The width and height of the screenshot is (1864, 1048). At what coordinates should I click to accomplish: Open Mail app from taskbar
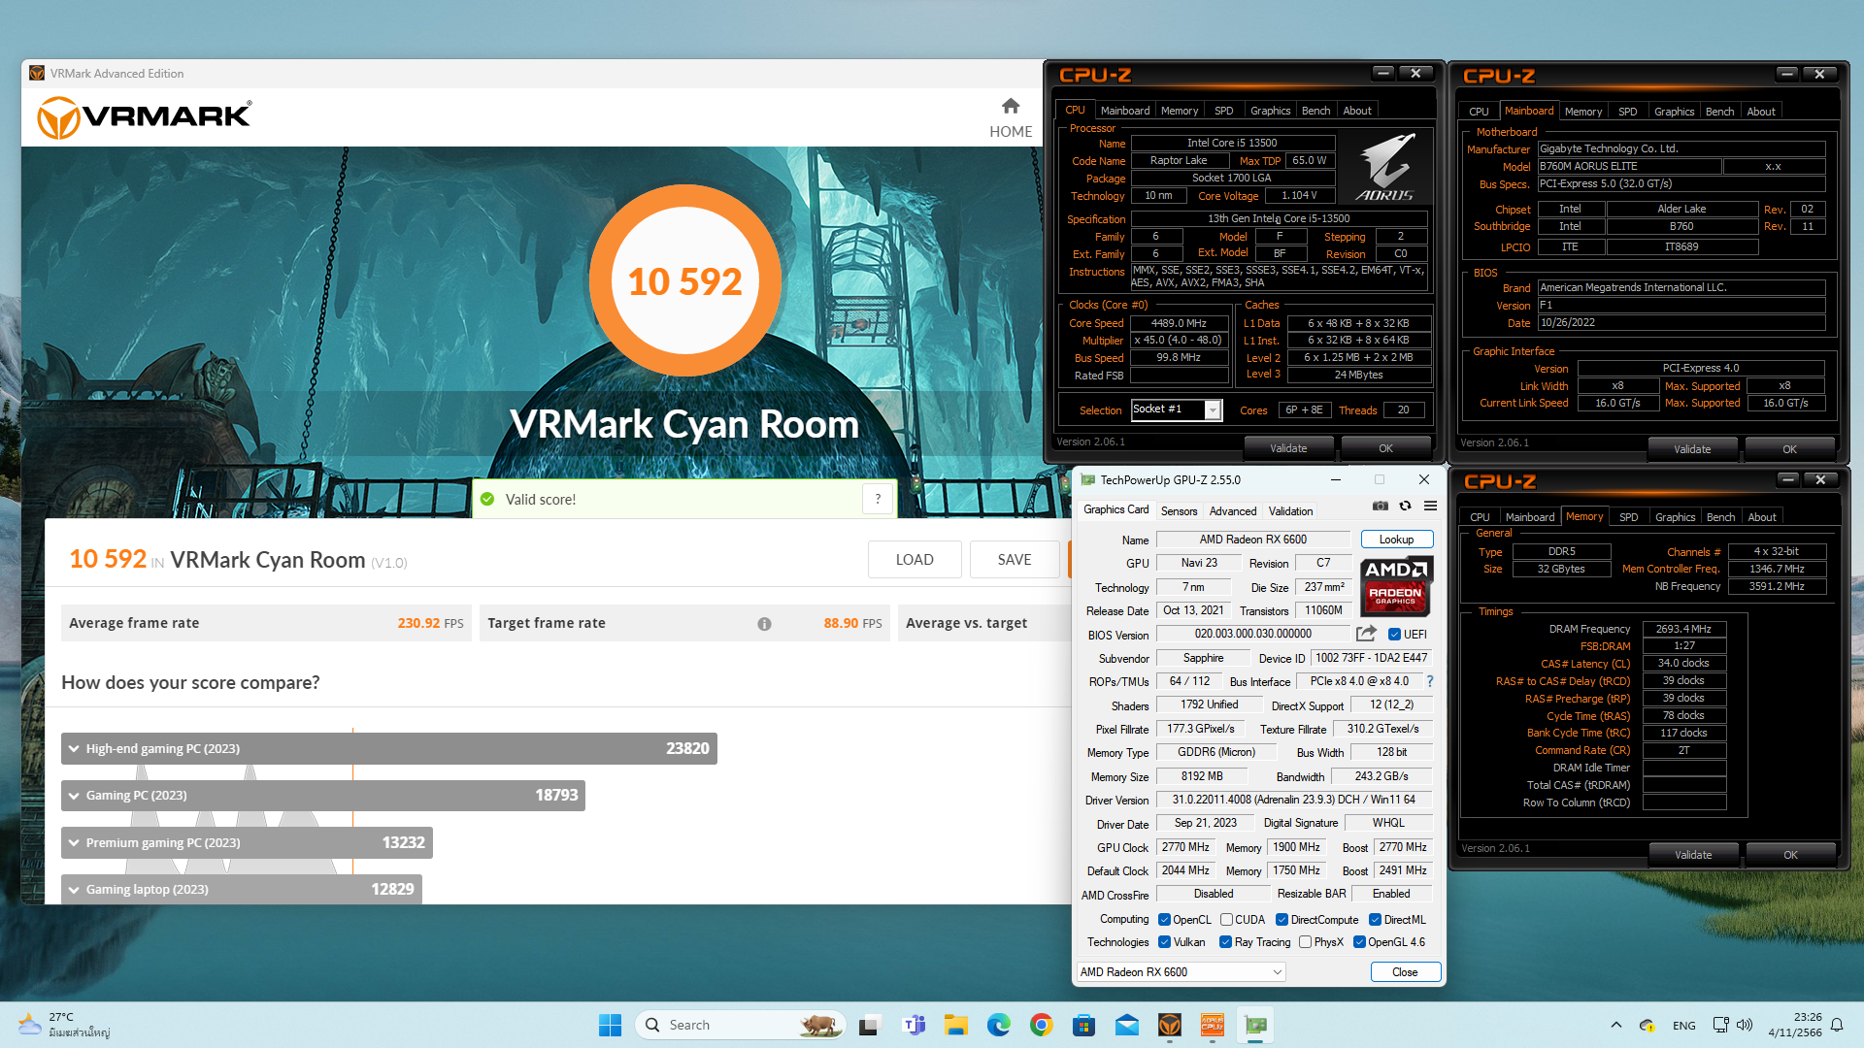coord(1127,1025)
